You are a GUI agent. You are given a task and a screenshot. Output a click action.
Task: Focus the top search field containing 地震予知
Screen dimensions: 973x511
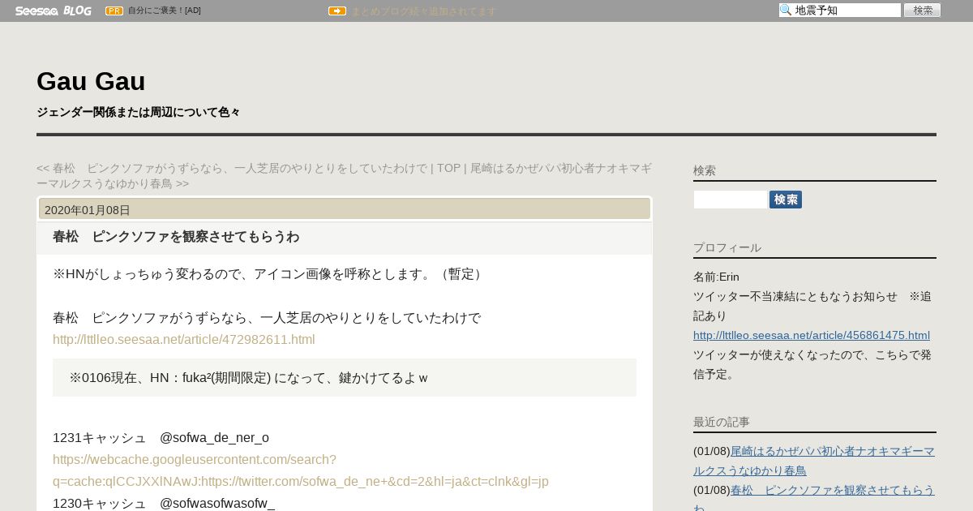[x=840, y=11]
